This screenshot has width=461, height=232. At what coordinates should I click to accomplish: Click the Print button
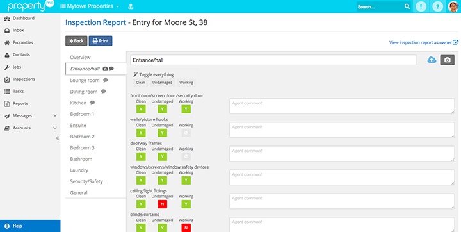[101, 41]
